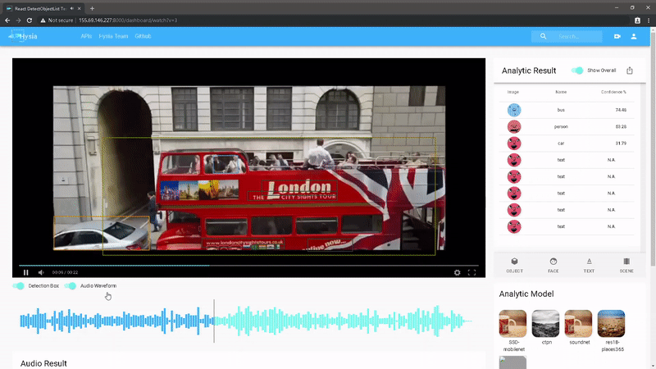Image resolution: width=656 pixels, height=369 pixels.
Task: Click the Confidence % column header
Action: tap(613, 92)
